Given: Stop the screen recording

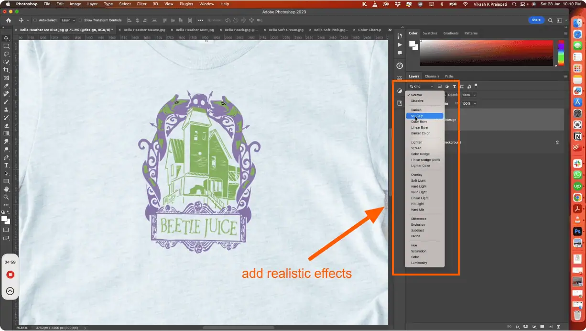Looking at the screenshot, I should (x=10, y=275).
